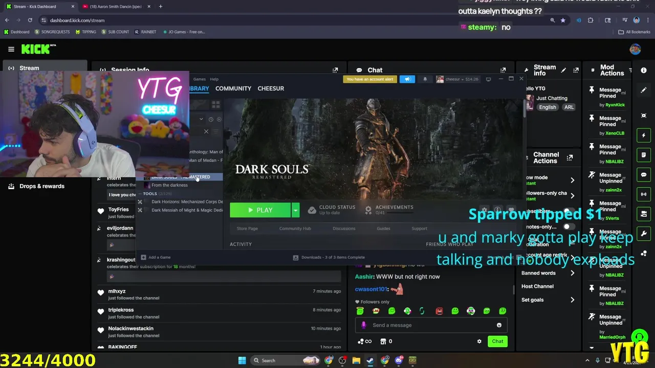655x368 pixels.
Task: Open Steam from Windows taskbar
Action: click(370, 360)
